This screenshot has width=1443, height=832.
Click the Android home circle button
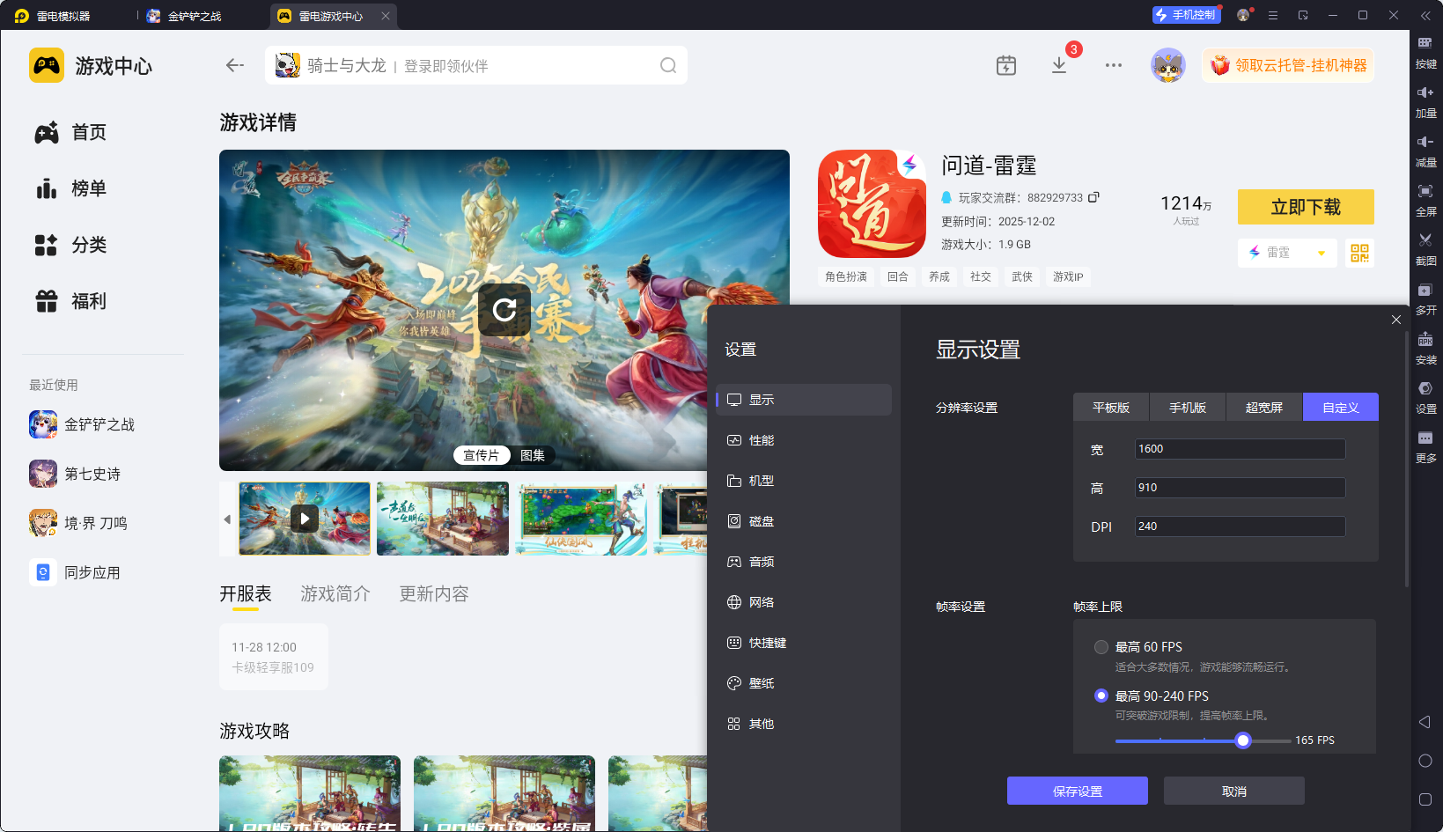tap(1425, 761)
